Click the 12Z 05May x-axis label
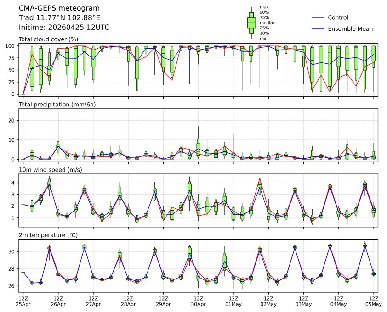387x312 pixels. pyautogui.click(x=373, y=301)
